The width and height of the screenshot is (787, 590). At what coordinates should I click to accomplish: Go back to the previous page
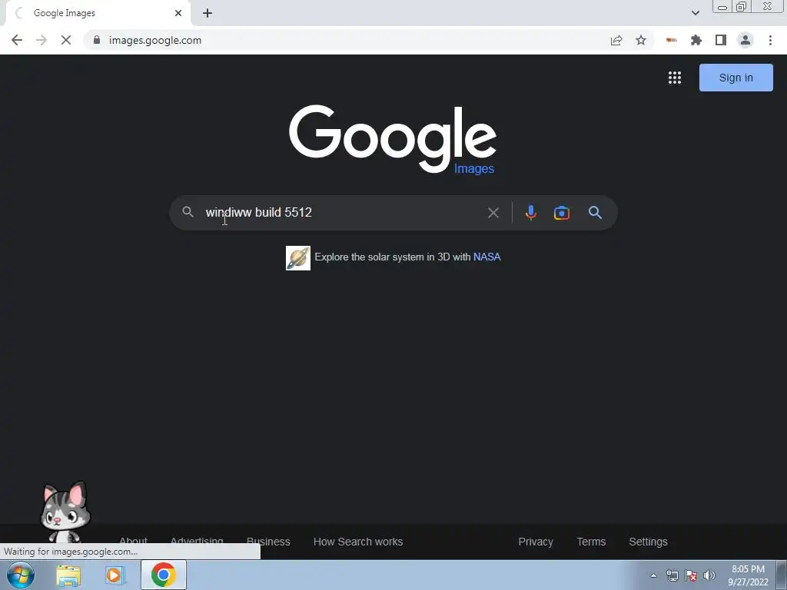pyautogui.click(x=17, y=40)
